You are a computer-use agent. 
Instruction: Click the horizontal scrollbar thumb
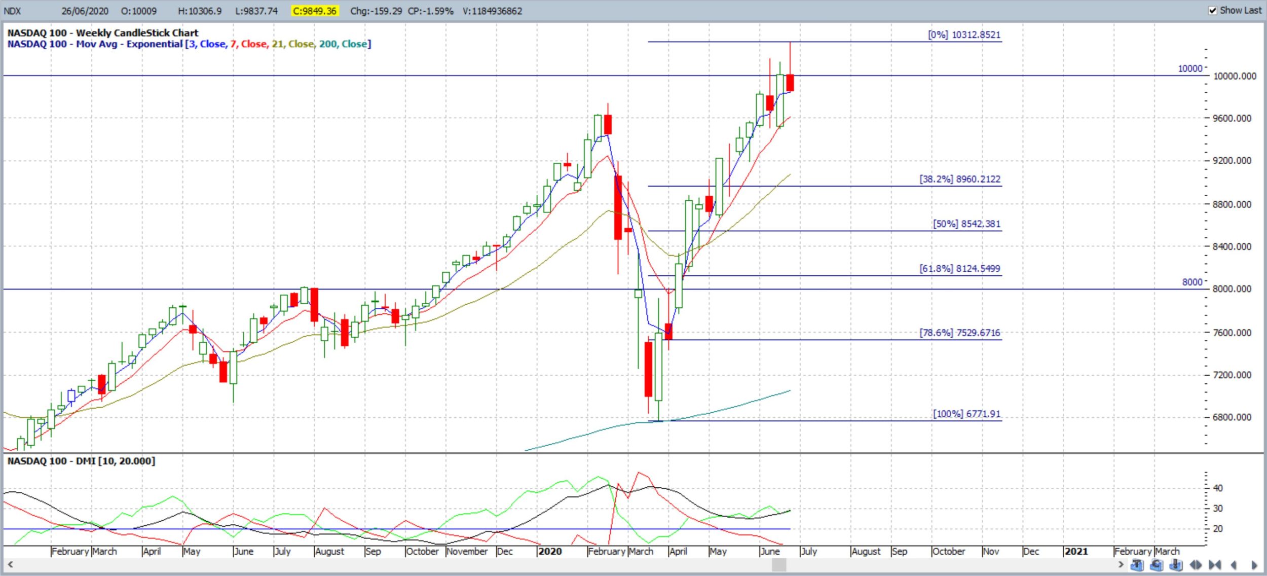[x=779, y=564]
